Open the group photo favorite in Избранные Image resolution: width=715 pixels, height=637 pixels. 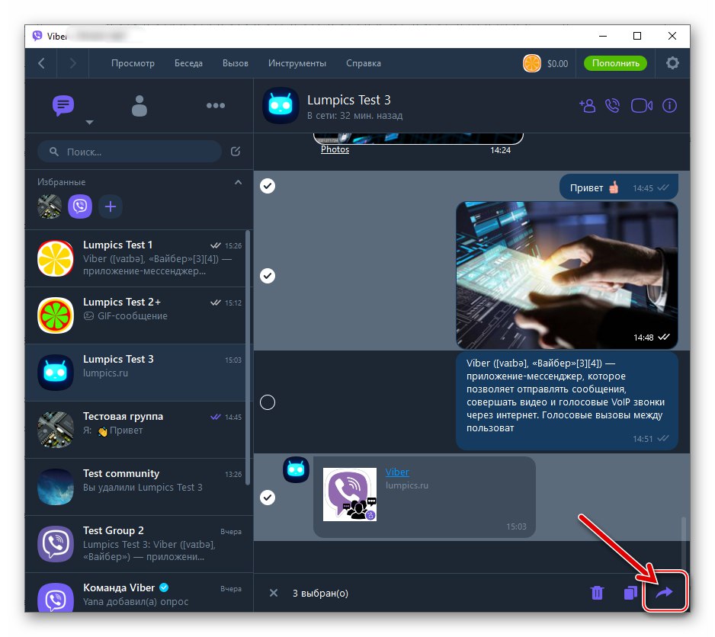[x=50, y=206]
